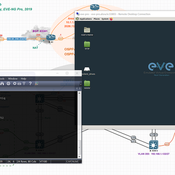Image resolution: width=175 pixels, height=175 pixels.
Task: Click the R1 router node
Action: click(51, 37)
